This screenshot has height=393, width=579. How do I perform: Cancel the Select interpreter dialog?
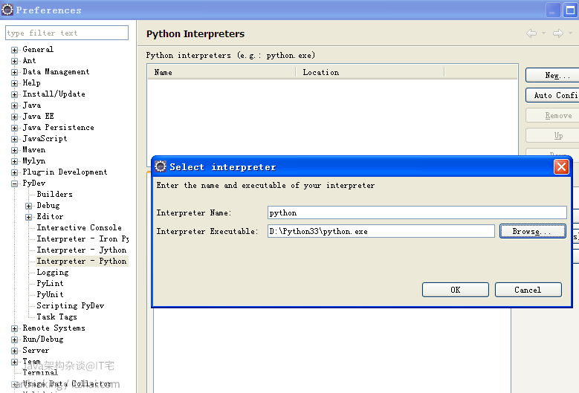click(528, 290)
